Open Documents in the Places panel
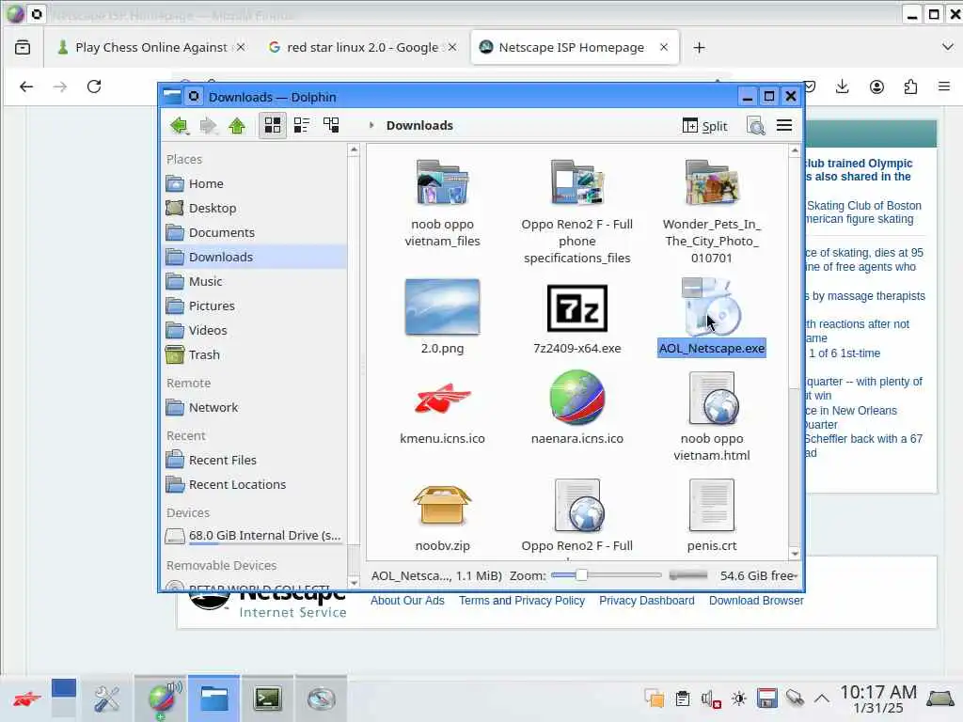 point(256,233)
